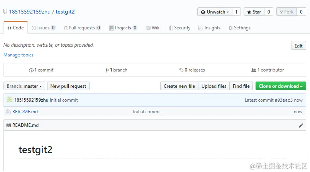Edit README with the pencil icon
This screenshot has height=172, width=310.
(301, 126)
